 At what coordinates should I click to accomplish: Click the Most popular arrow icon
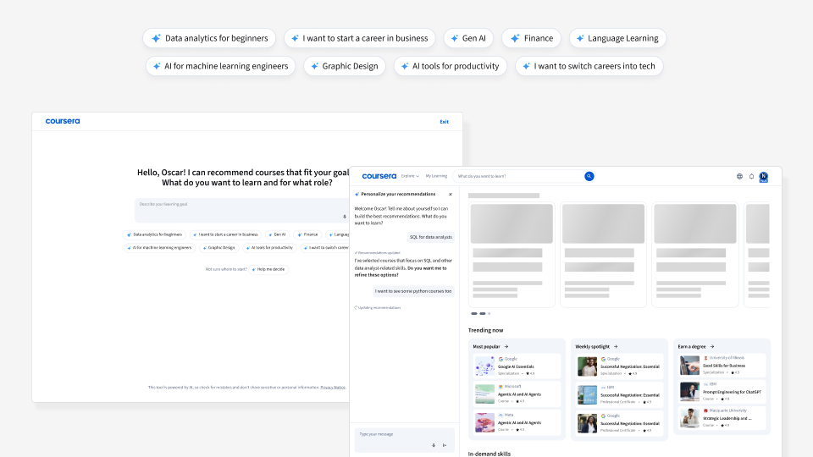pos(506,347)
